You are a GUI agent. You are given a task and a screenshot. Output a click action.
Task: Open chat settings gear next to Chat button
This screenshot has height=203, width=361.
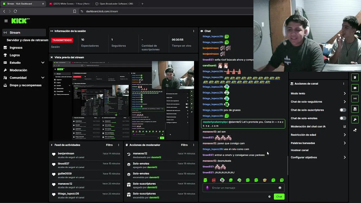tap(269, 197)
